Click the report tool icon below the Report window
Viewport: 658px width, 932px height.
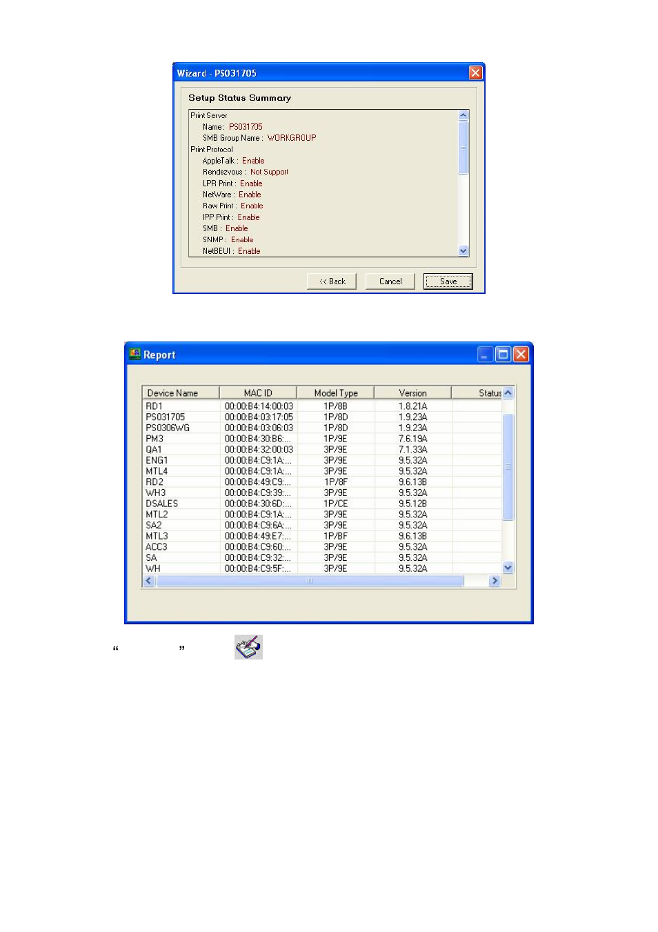tap(248, 647)
